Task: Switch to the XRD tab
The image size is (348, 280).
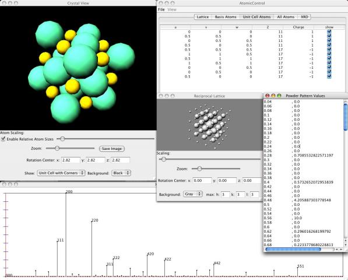Action: click(304, 17)
